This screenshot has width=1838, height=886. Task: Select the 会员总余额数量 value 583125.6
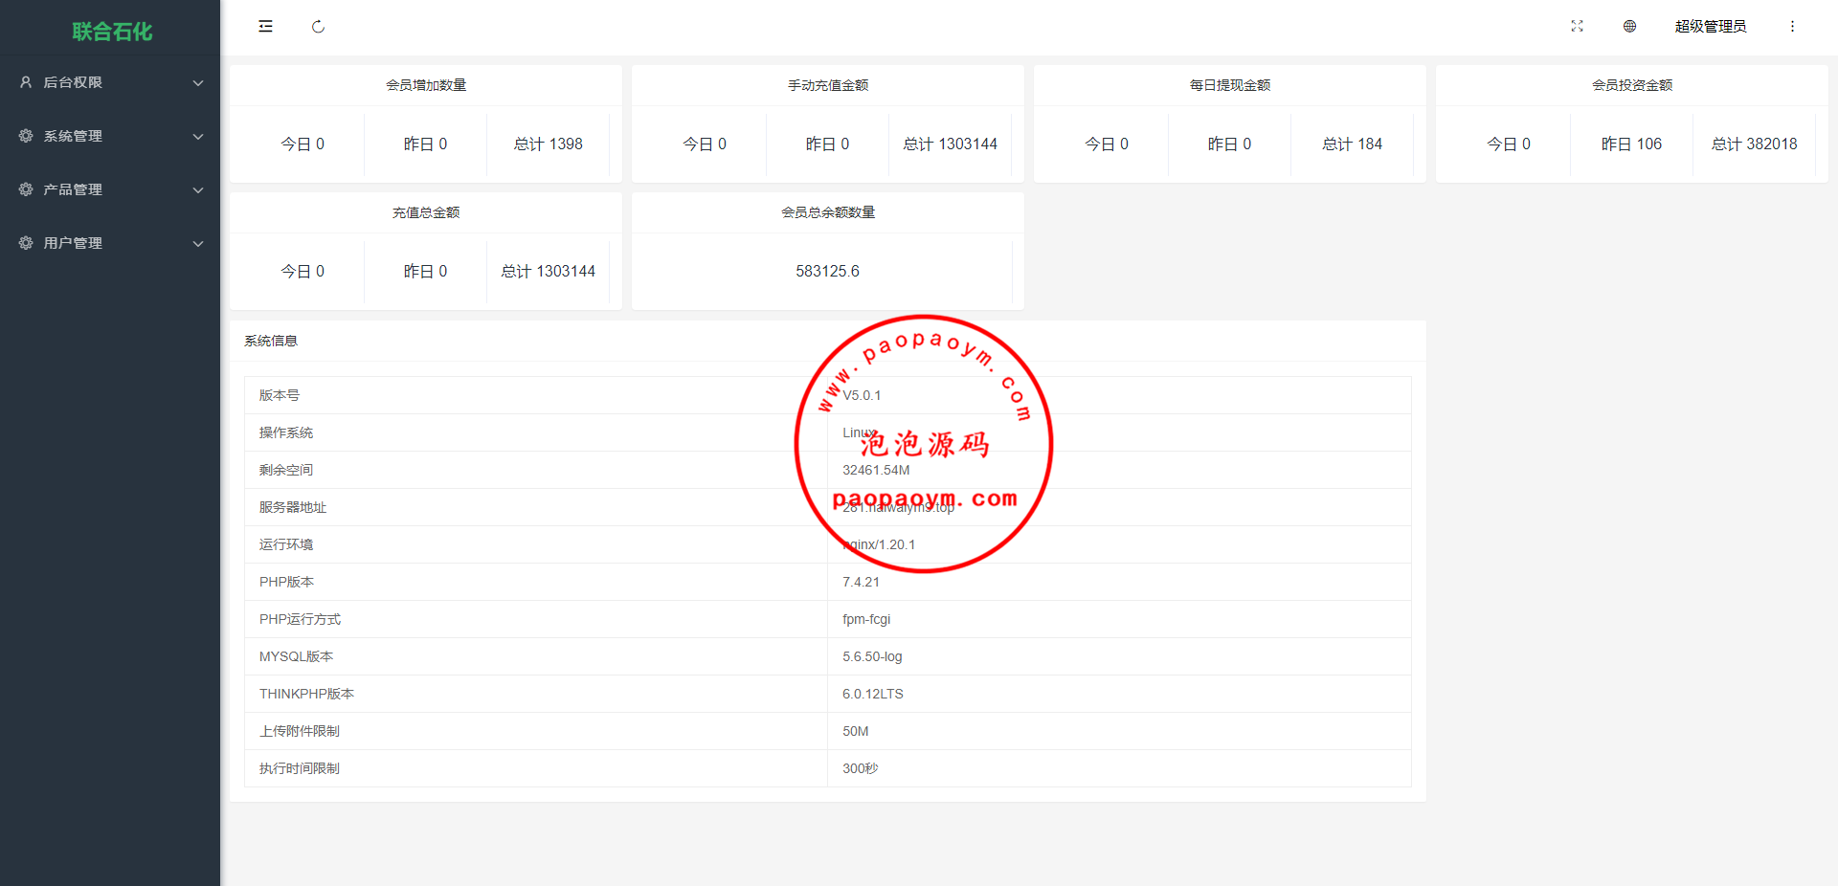(x=827, y=272)
